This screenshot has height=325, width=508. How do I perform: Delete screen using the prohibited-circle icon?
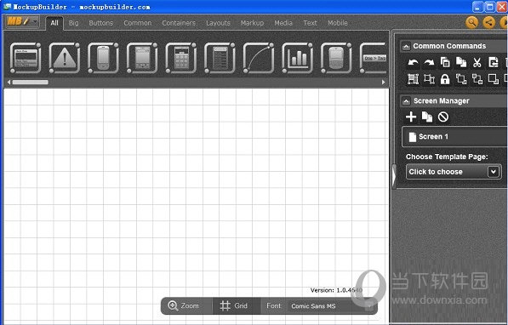coord(443,117)
